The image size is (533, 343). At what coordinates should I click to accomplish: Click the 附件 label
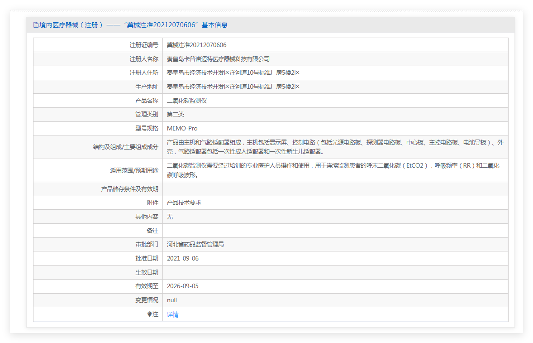152,203
